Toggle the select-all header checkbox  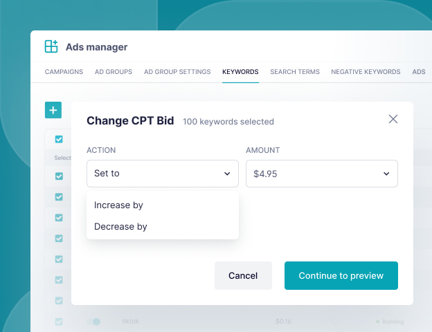59,139
